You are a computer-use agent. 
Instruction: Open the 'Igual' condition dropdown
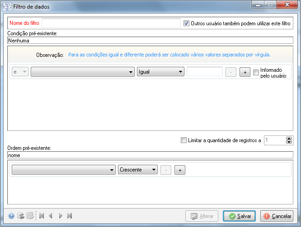click(160, 72)
